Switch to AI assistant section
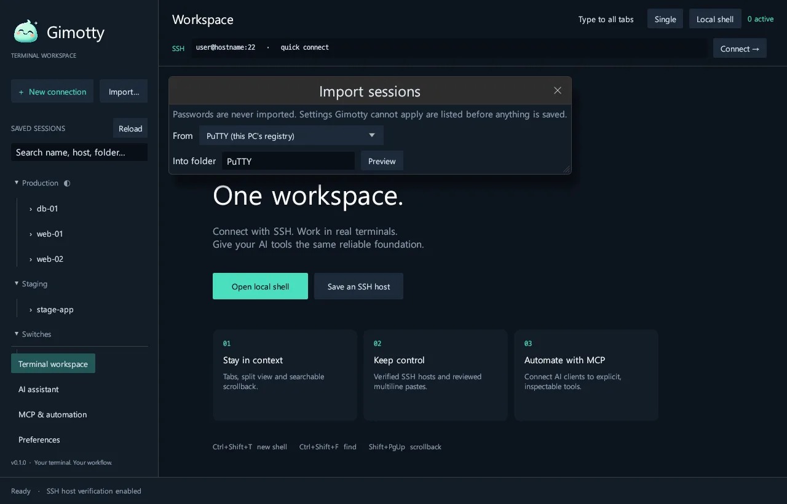This screenshot has width=787, height=504. coord(39,389)
